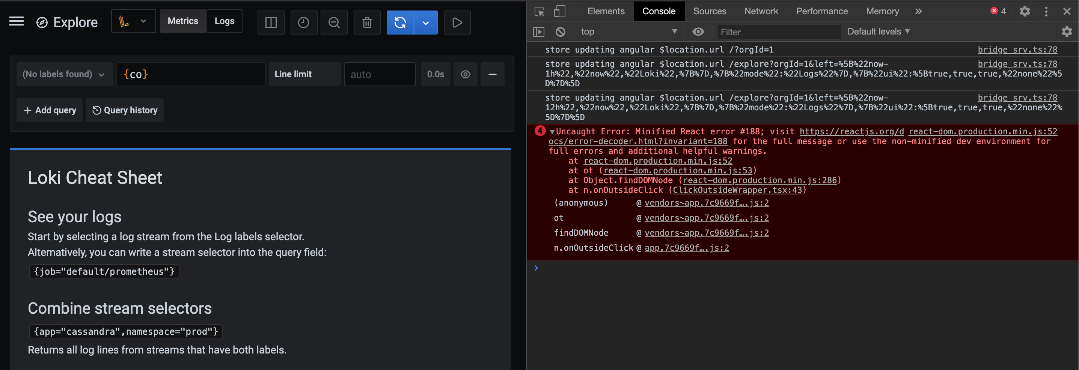
Task: Toggle query visibility eye icon
Action: tap(466, 75)
